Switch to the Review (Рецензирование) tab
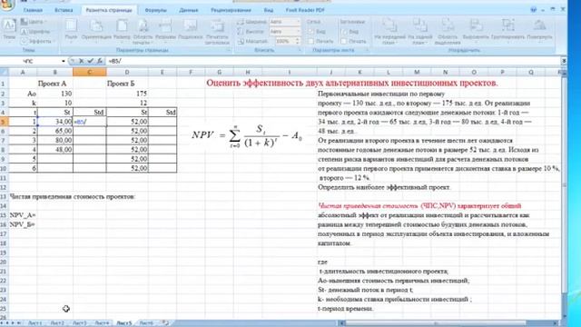 point(231,10)
